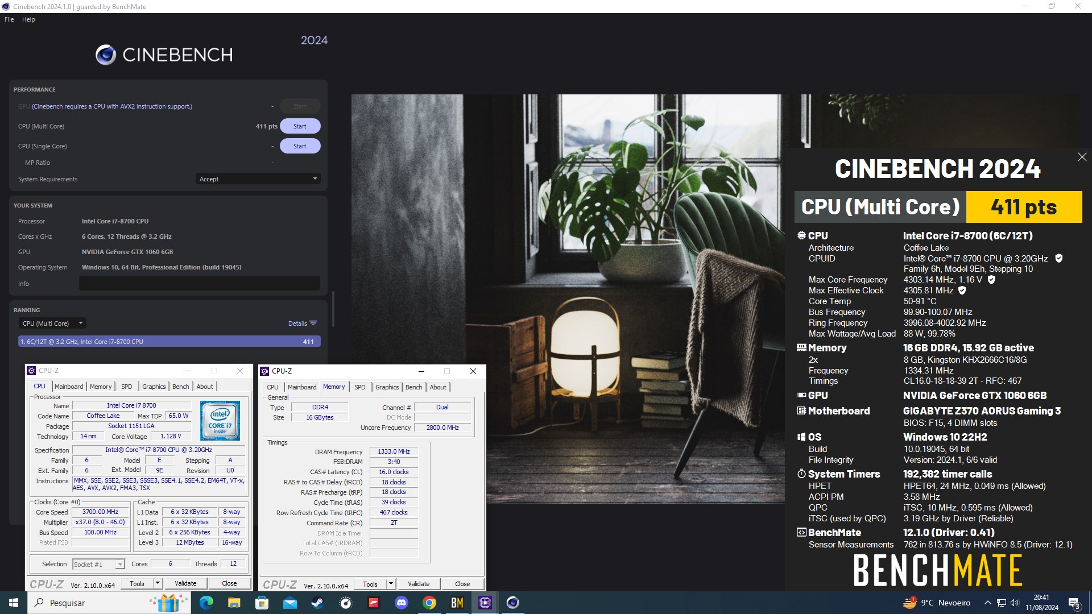Open the Help menu
The image size is (1092, 614).
coord(28,19)
